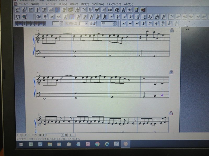Select the Hand Grabber tool
Viewport: 209px width, 156px height.
(x=18, y=17)
